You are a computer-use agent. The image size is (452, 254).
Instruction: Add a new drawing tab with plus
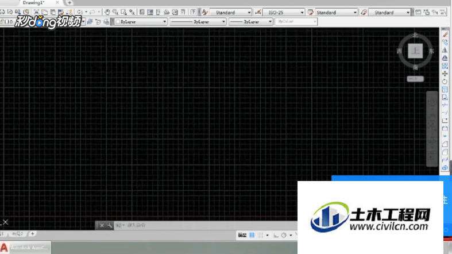click(69, 3)
